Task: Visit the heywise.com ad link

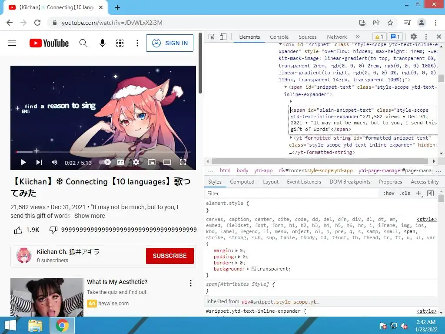Action: pos(113,304)
